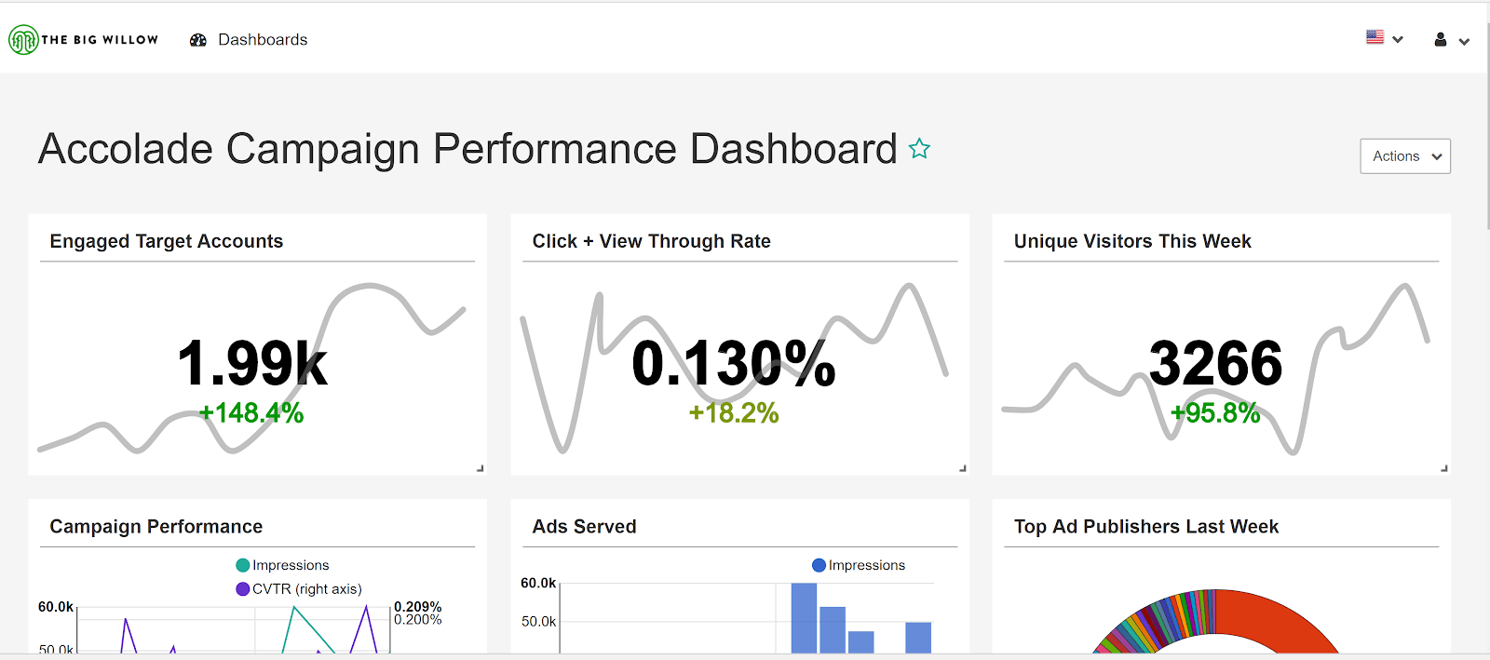This screenshot has height=660, width=1490.
Task: Click the tallest bar in Ads Served
Action: click(x=804, y=617)
